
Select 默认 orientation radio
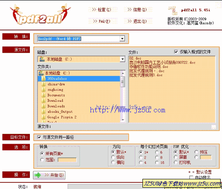(113, 152)
